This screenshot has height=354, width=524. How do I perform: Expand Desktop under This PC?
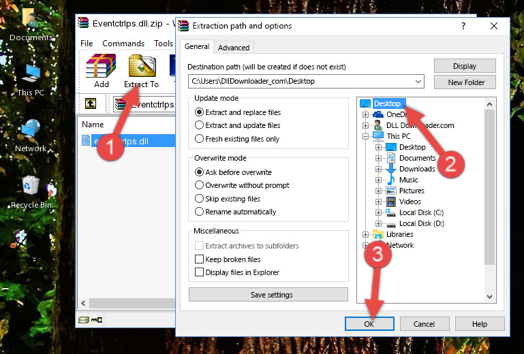pyautogui.click(x=378, y=147)
